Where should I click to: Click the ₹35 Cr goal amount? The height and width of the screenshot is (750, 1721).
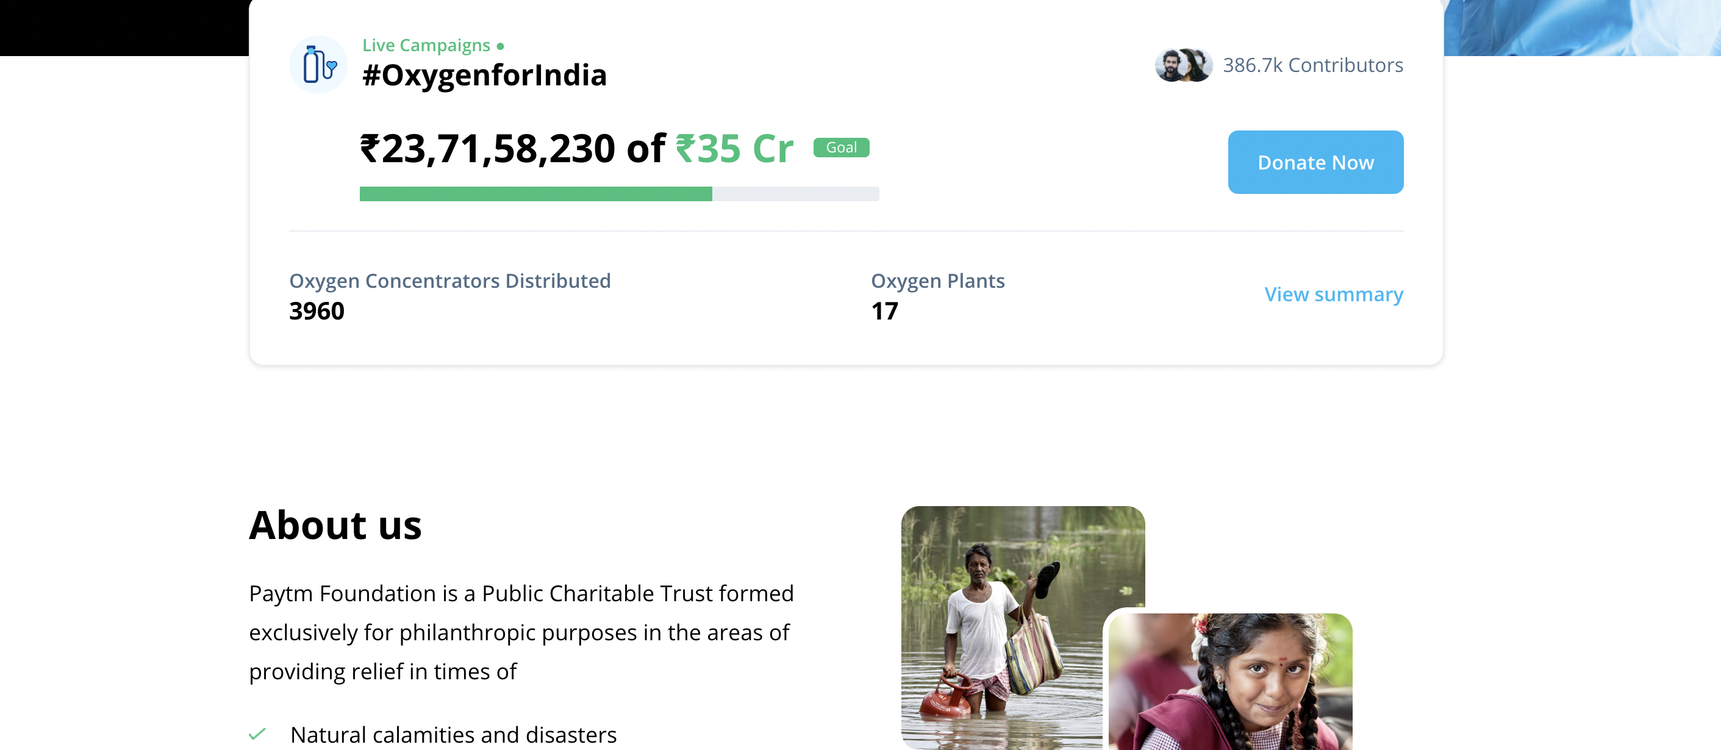coord(734,148)
